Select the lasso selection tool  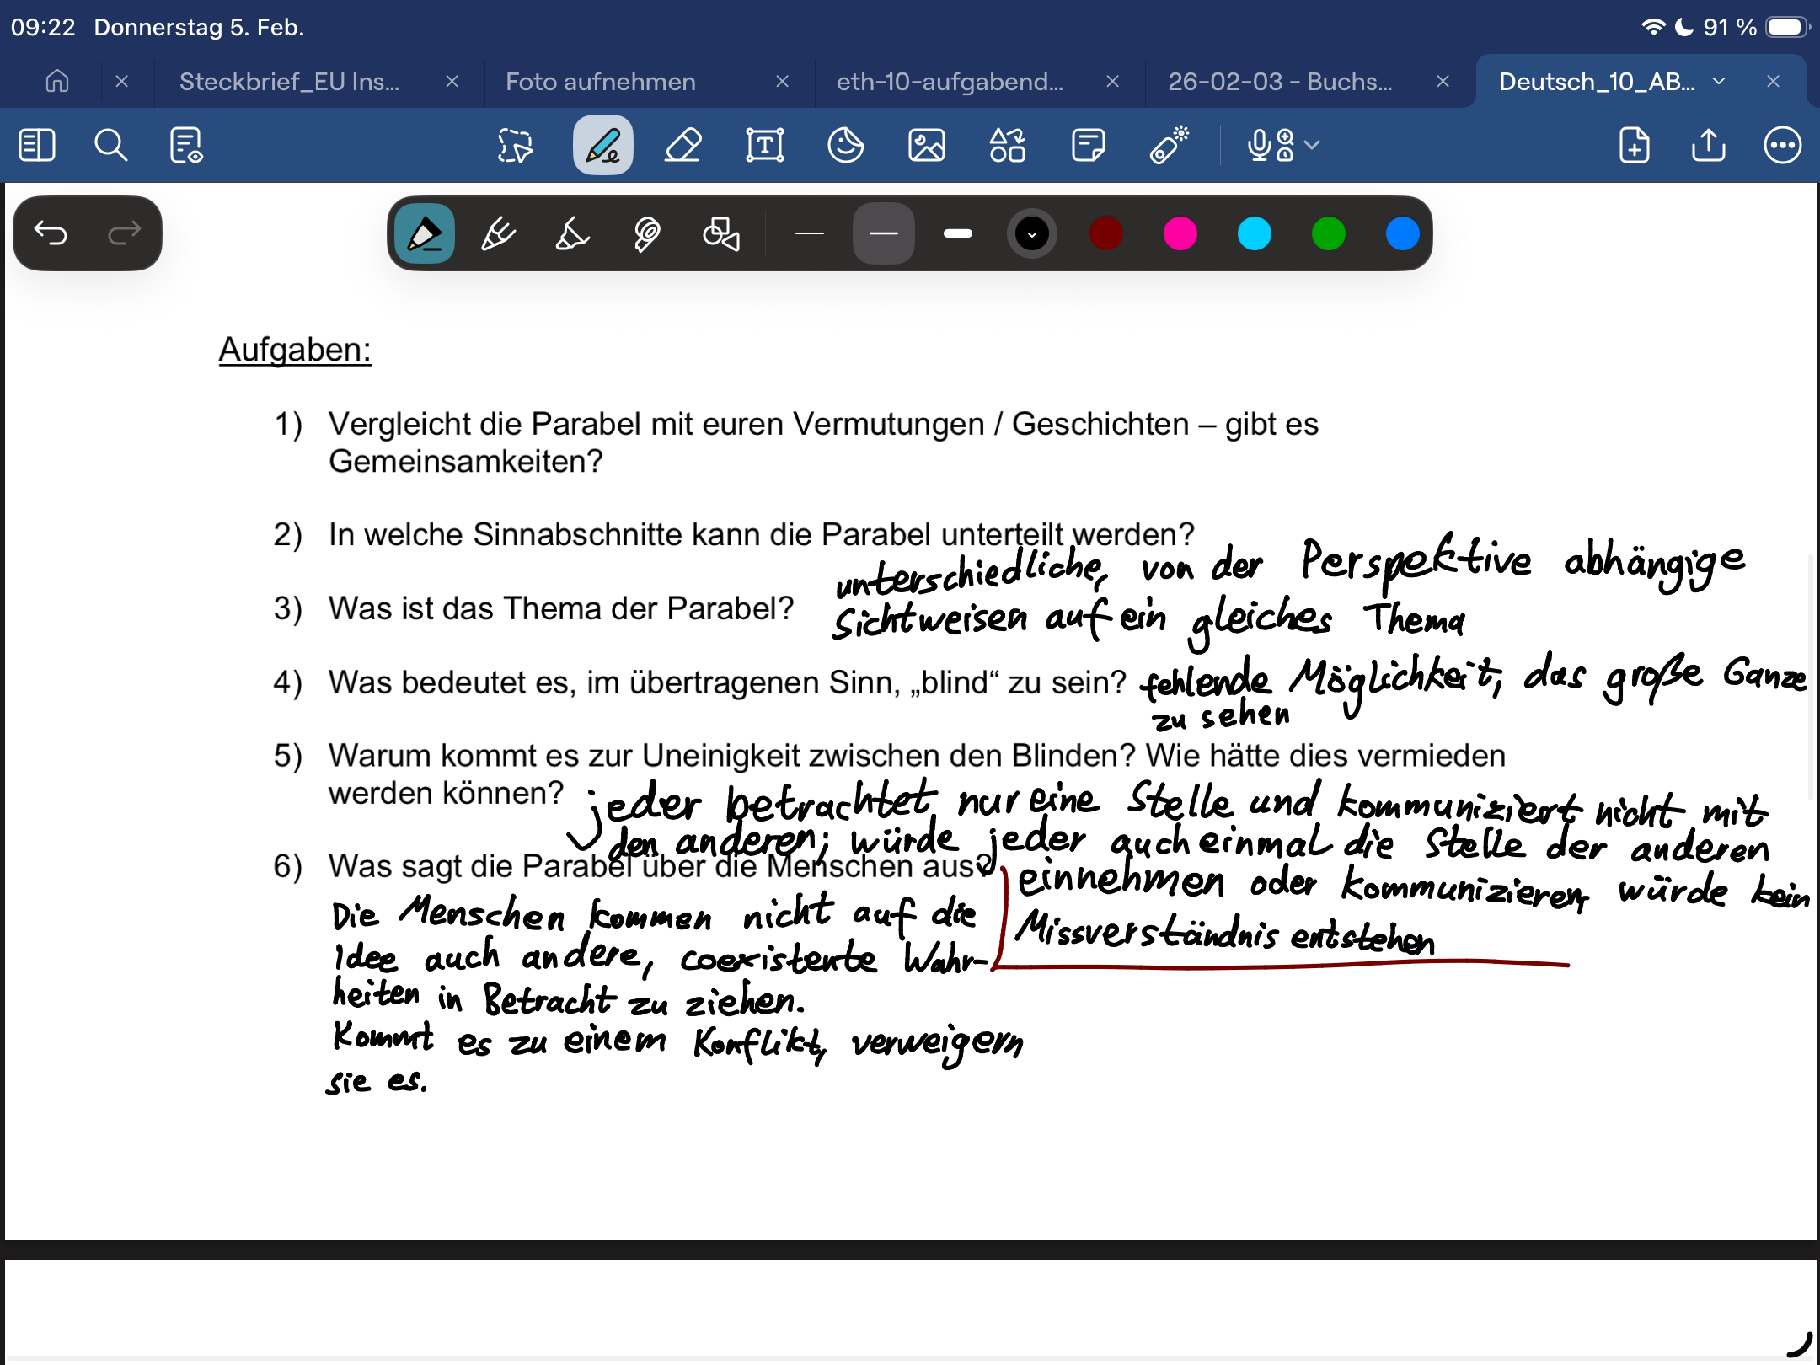(515, 145)
